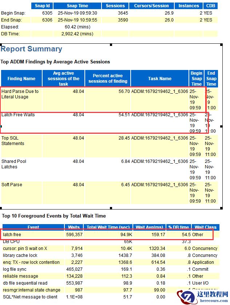Viewport: 230px width, 305px height.
Task: Click the Snap Id column header
Action: 42,6
